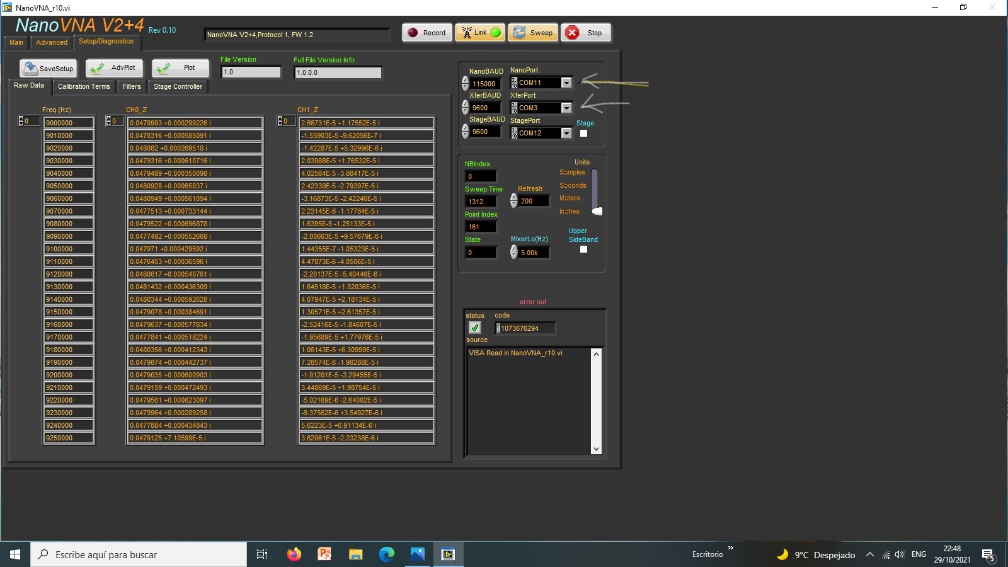Screen dimensions: 1008x567
Task: Click the NanoBAUD value field
Action: point(486,84)
